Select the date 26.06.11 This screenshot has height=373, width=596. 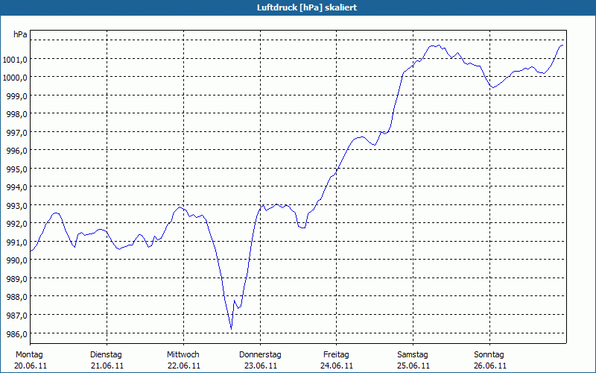click(490, 366)
